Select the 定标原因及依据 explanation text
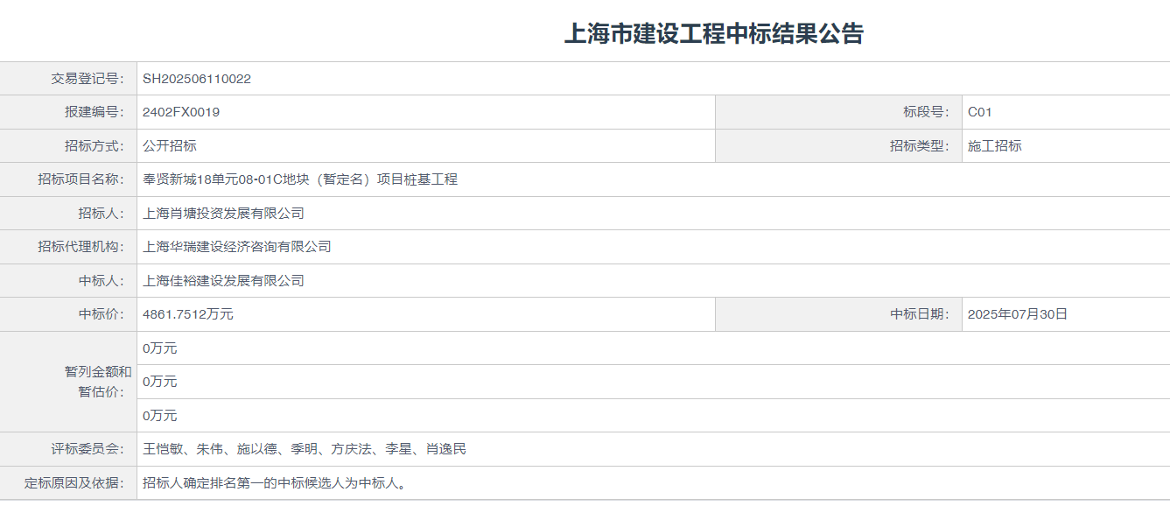This screenshot has width=1170, height=506. pos(275,483)
